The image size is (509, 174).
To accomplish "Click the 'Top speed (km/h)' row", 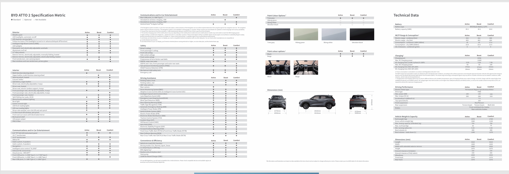I will click(x=448, y=101).
